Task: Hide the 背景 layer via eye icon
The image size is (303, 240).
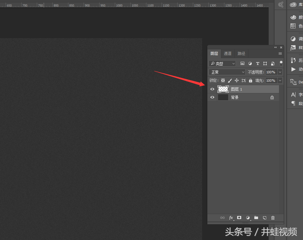Action: [212, 97]
